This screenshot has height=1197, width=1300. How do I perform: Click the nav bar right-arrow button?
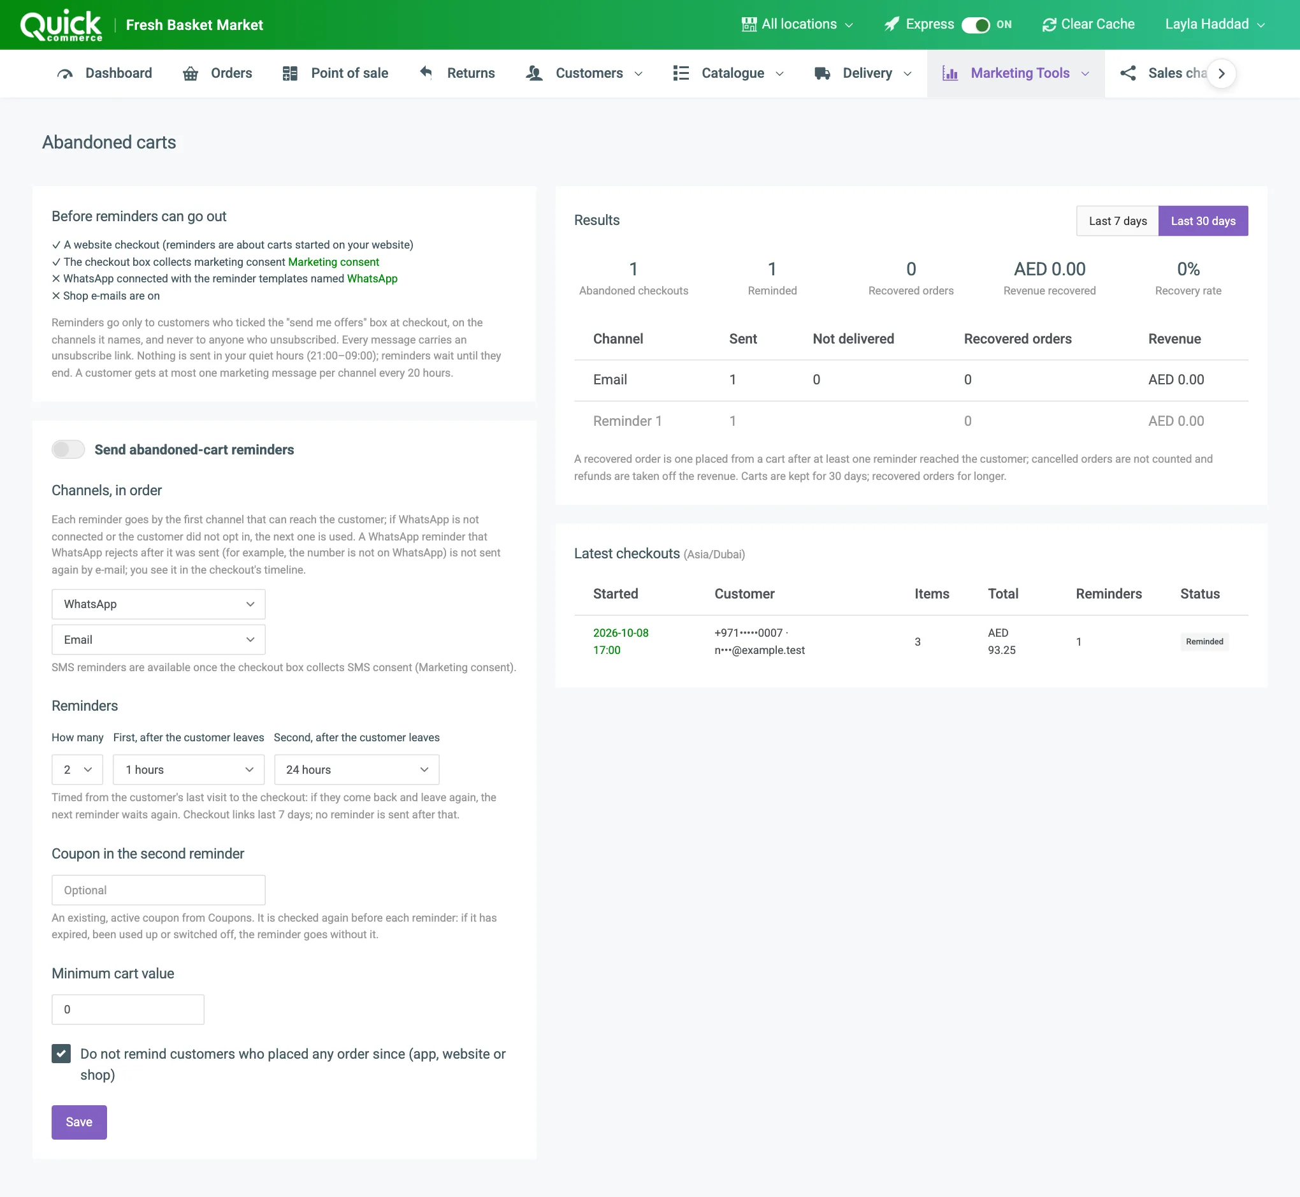pos(1222,73)
